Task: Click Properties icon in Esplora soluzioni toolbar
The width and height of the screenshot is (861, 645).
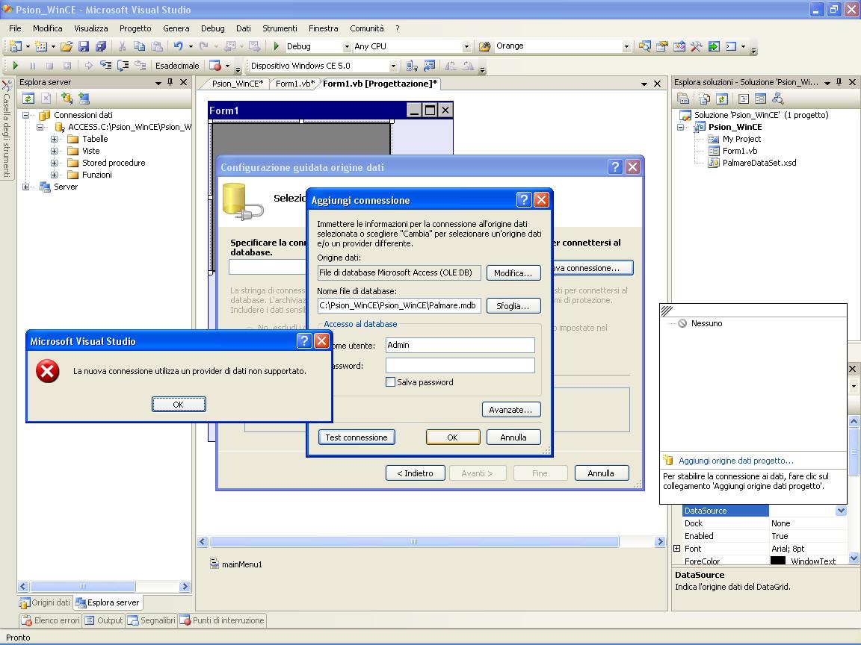Action: click(683, 99)
